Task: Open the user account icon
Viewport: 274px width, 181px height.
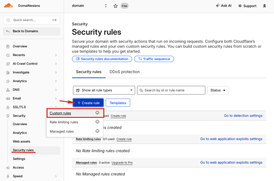Action: (x=264, y=6)
